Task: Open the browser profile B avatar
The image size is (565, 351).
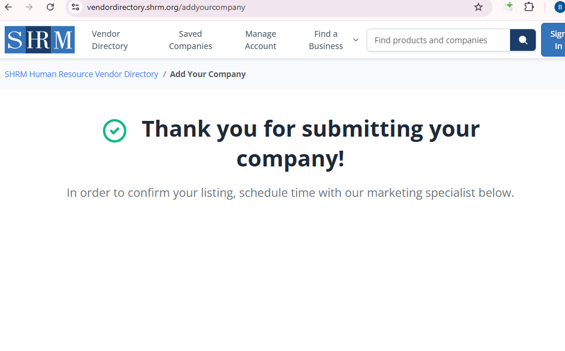Action: [x=560, y=7]
